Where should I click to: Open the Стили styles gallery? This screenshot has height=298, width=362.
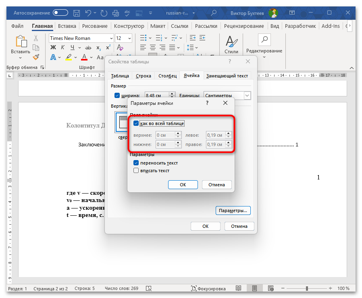point(231,45)
